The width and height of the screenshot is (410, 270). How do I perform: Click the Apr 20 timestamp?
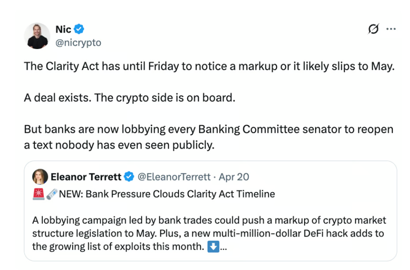(x=234, y=177)
